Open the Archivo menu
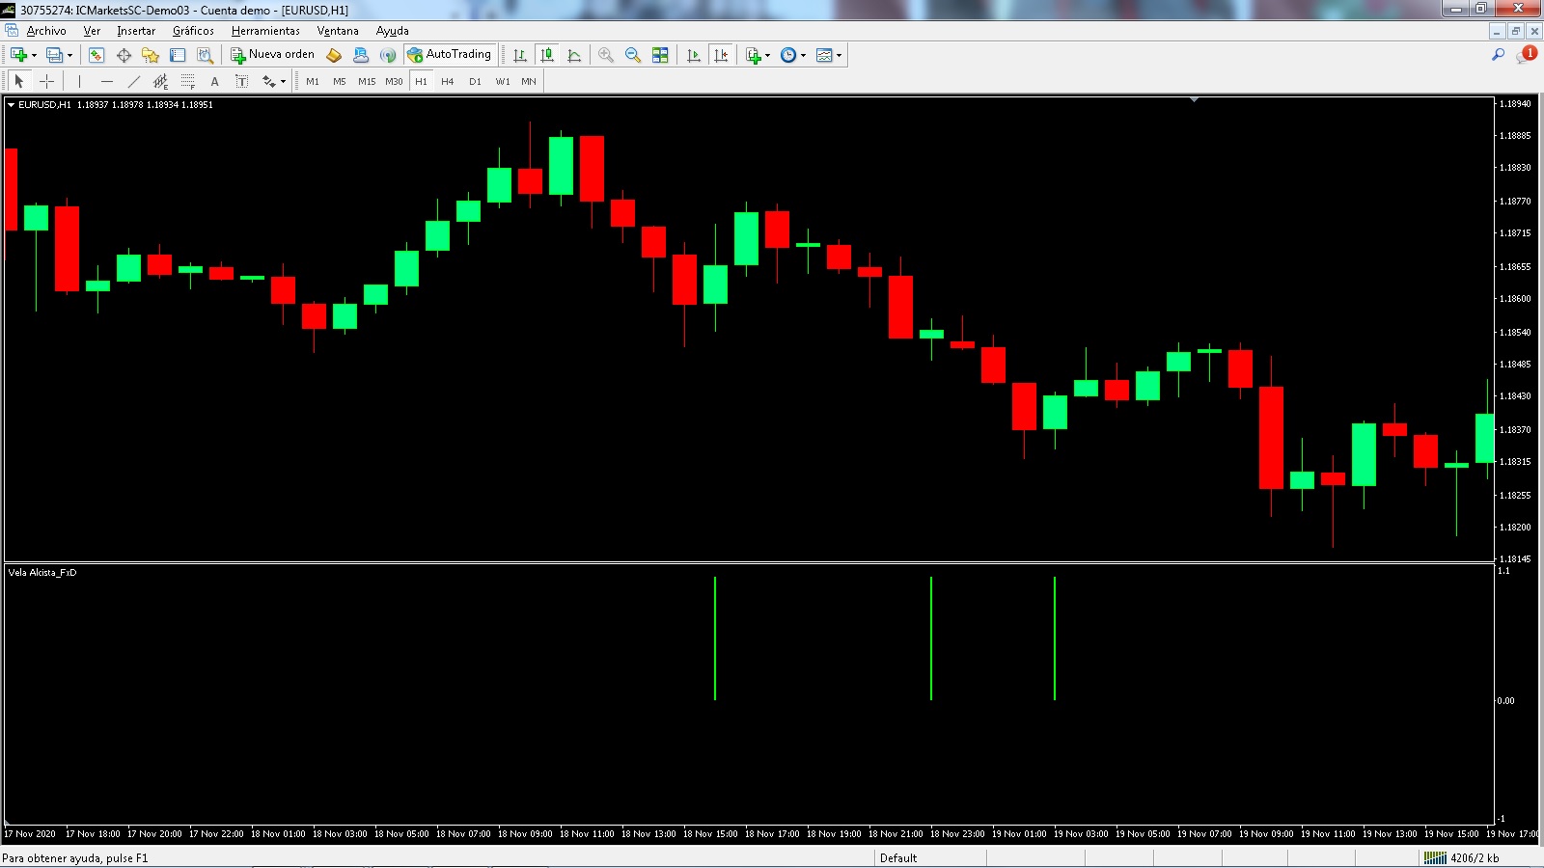Screen dimensions: 1544x868 46,31
